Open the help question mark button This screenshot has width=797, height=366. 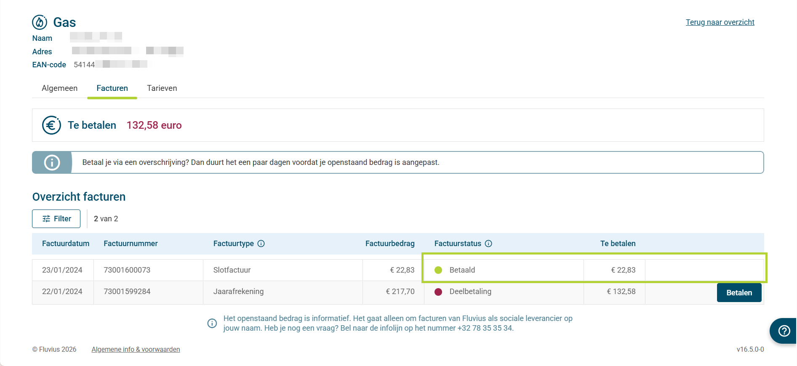tap(784, 331)
